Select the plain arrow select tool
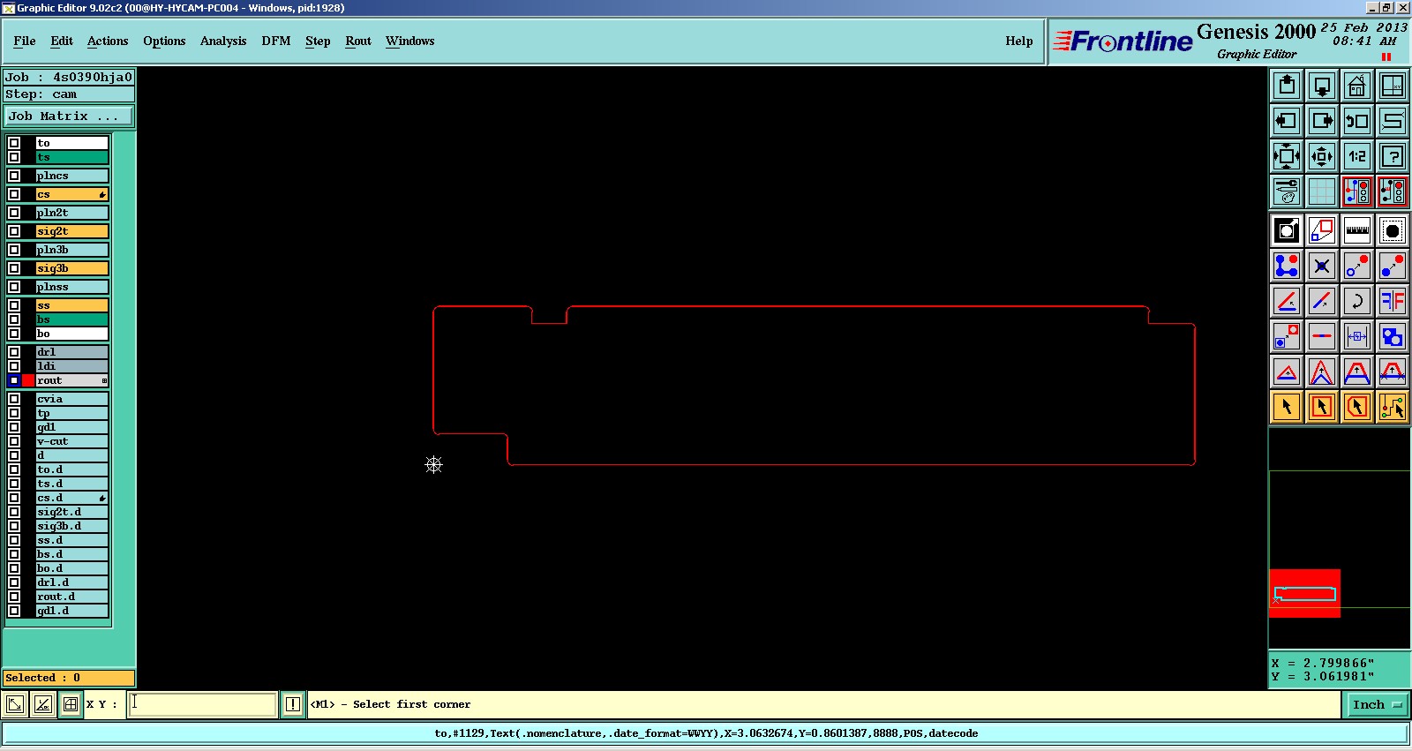1412x751 pixels. pos(1287,407)
